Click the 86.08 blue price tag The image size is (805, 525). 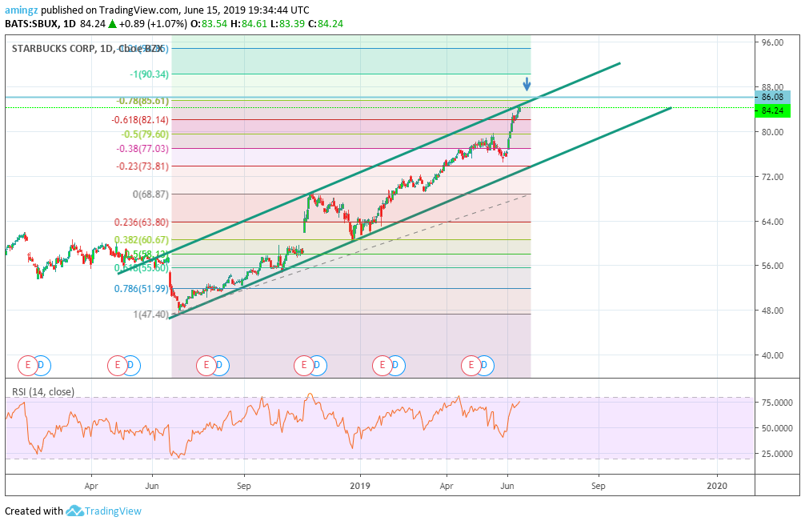(x=773, y=97)
